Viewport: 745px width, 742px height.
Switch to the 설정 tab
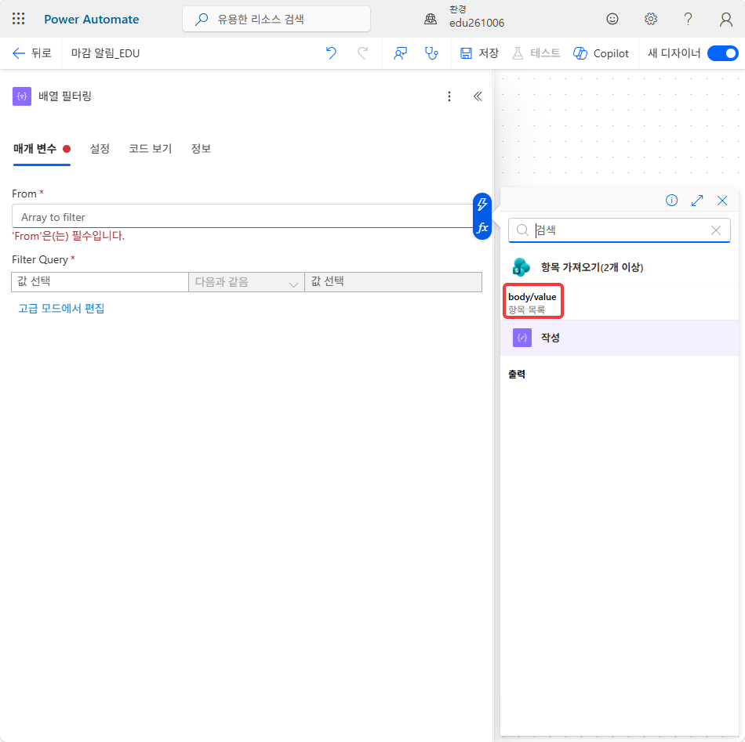point(100,149)
